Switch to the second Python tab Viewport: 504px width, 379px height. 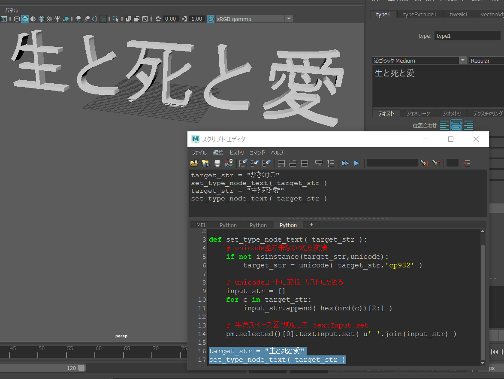258,225
